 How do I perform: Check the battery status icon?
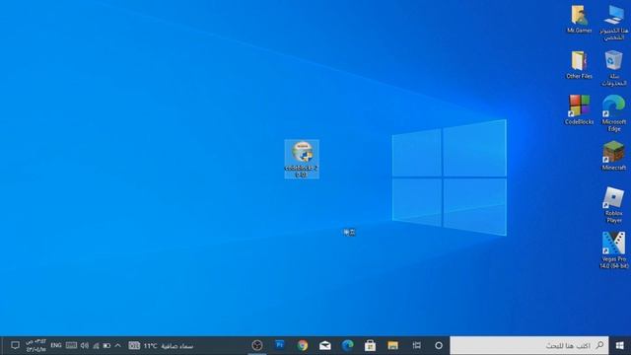(106, 346)
